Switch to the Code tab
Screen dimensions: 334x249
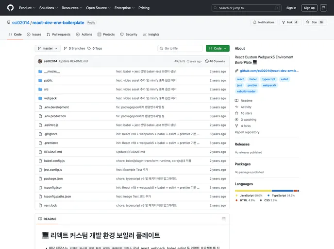click(15, 35)
